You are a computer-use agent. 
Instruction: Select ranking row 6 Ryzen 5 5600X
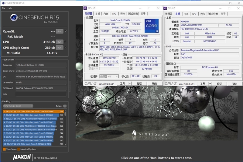coord(33,129)
